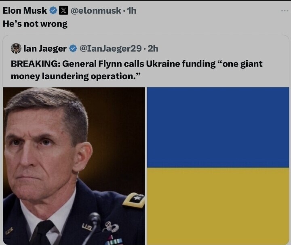291x245 pixels.
Task: Open the @IanJaeger29 handle
Action: (x=110, y=48)
